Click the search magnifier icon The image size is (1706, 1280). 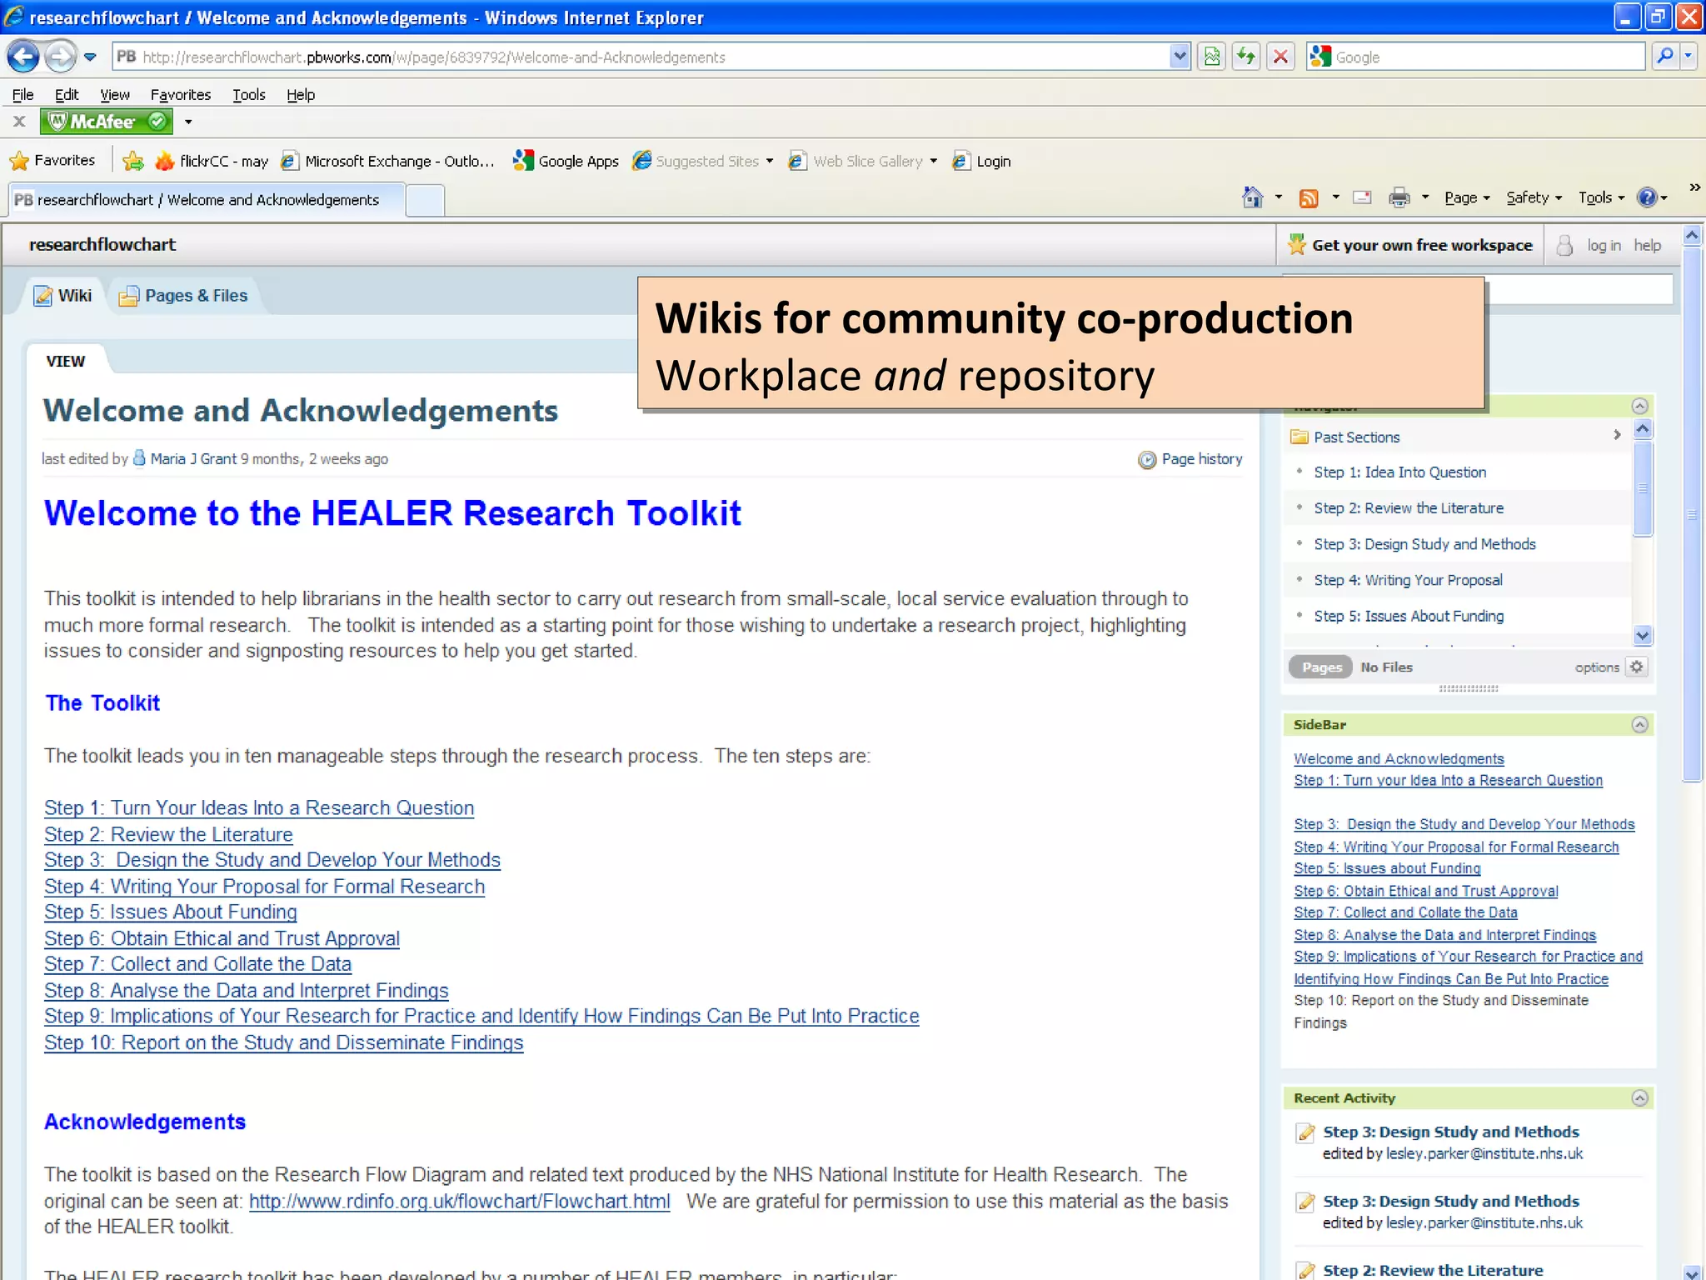point(1665,57)
